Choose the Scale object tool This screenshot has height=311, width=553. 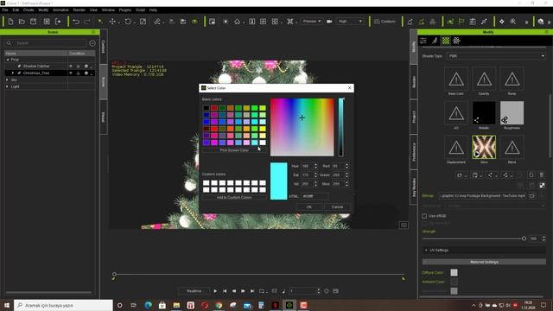point(143,22)
